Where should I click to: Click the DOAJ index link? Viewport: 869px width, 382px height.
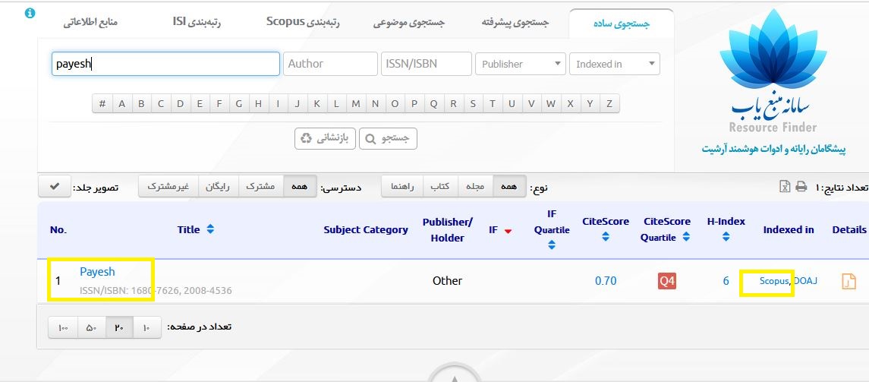[x=805, y=281]
